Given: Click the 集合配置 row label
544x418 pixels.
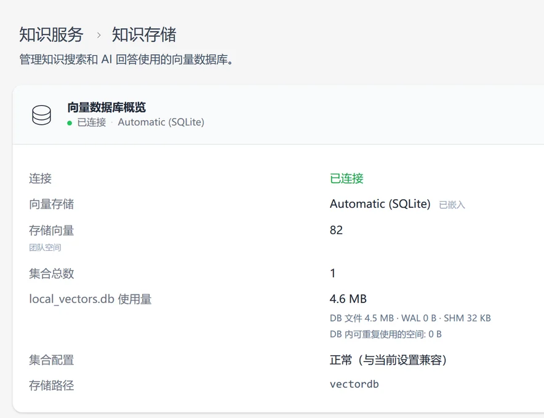Looking at the screenshot, I should coord(51,360).
